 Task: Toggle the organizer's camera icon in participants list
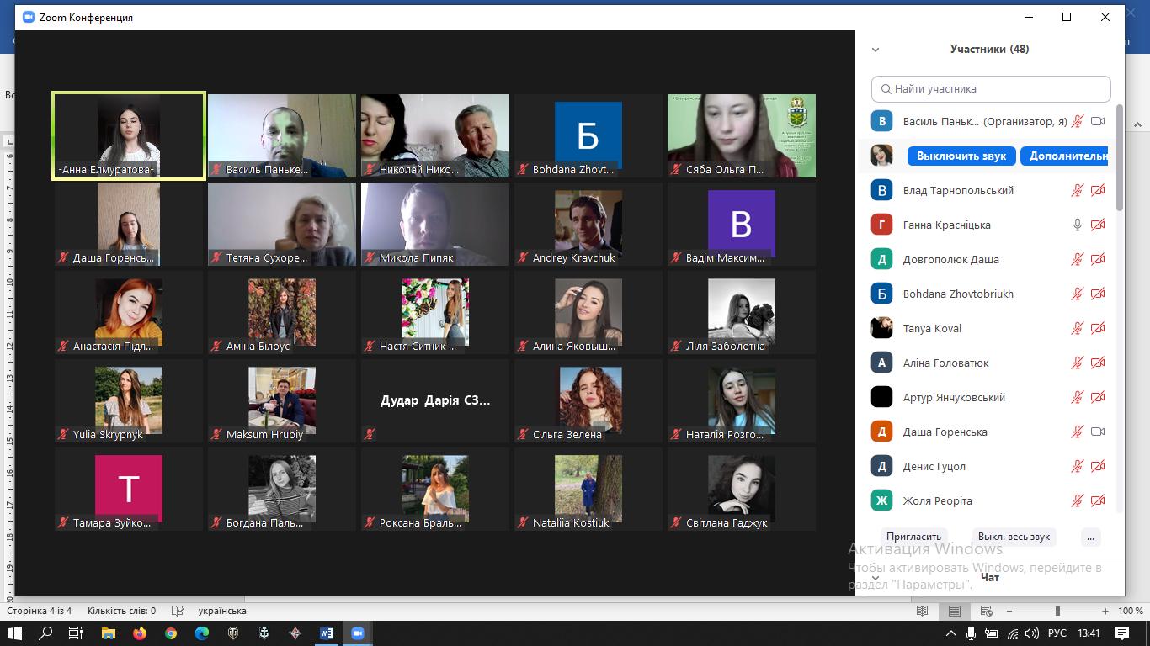(1098, 121)
